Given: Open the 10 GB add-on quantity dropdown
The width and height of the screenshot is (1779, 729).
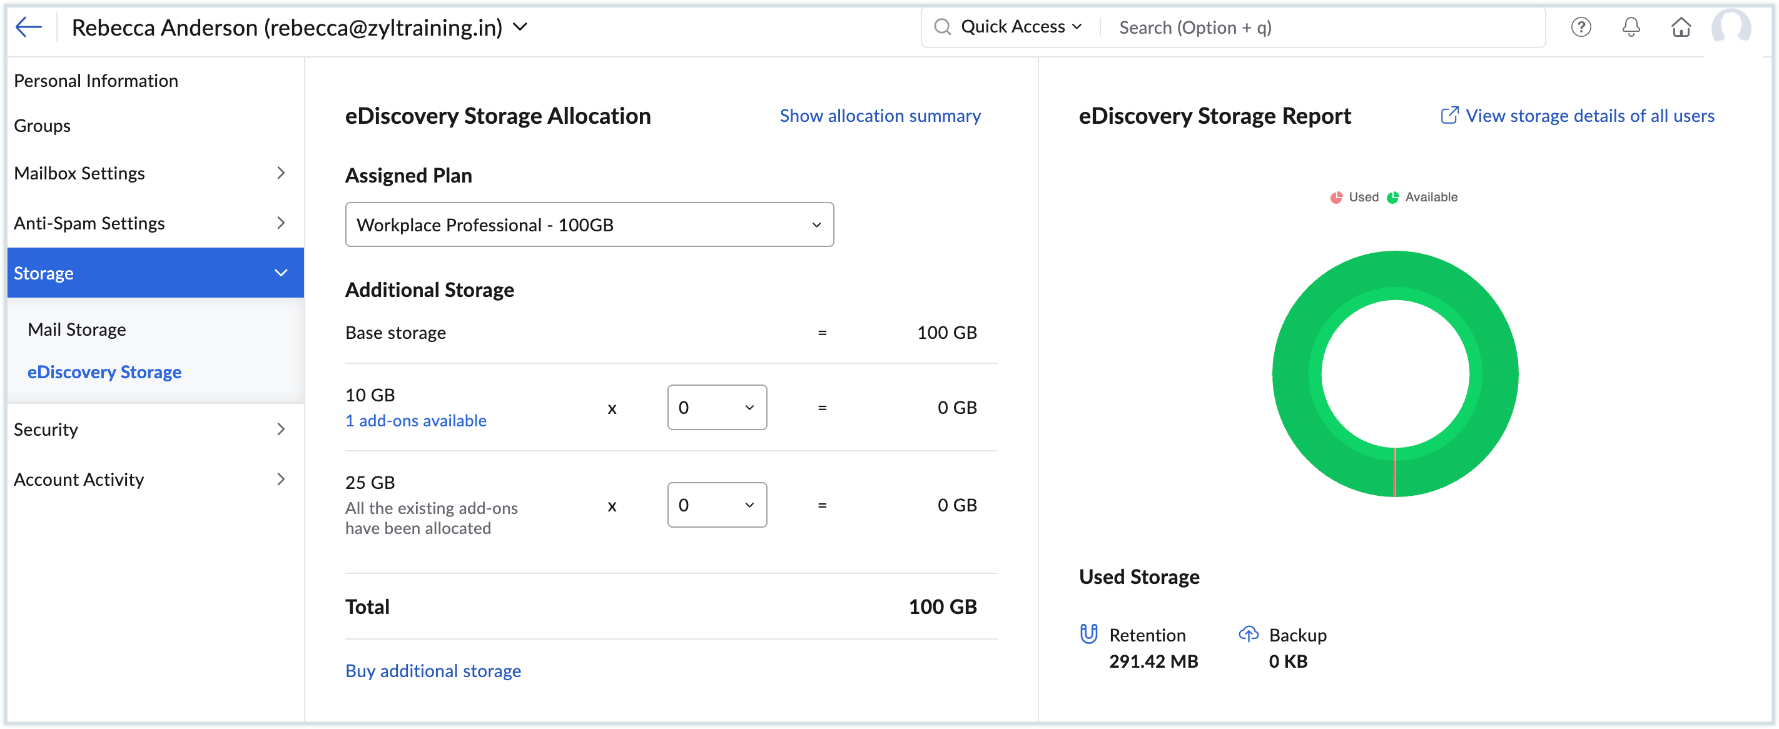Looking at the screenshot, I should [716, 407].
